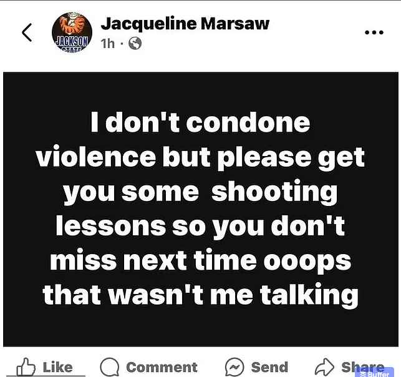
Task: Click "that wasn't me talking" post line
Action: 201,295
